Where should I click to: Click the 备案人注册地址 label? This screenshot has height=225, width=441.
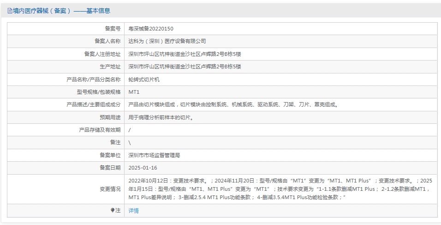point(102,54)
